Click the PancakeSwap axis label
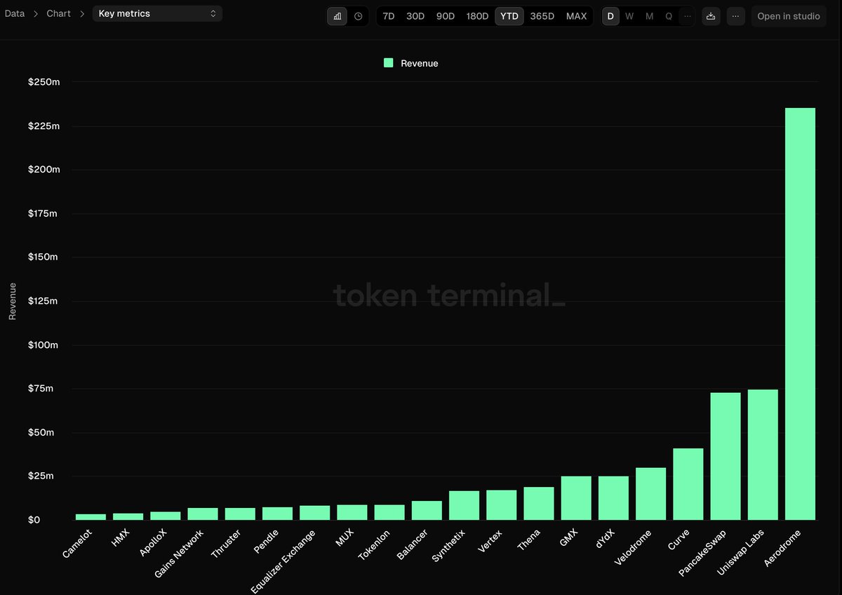The height and width of the screenshot is (595, 842). click(x=703, y=553)
